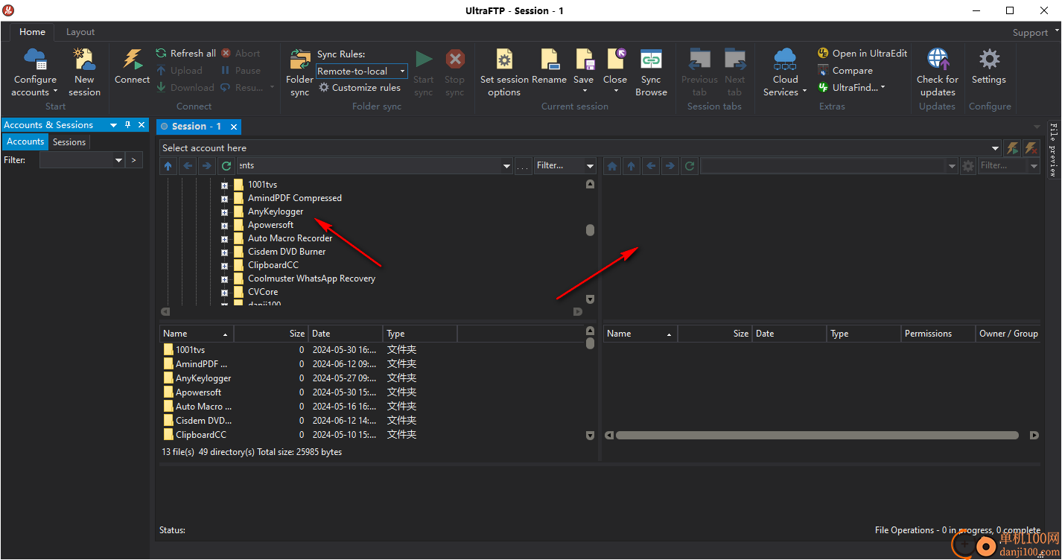Viewport: 1062px width, 560px height.
Task: Switch to the Sessions tab
Action: coord(69,142)
